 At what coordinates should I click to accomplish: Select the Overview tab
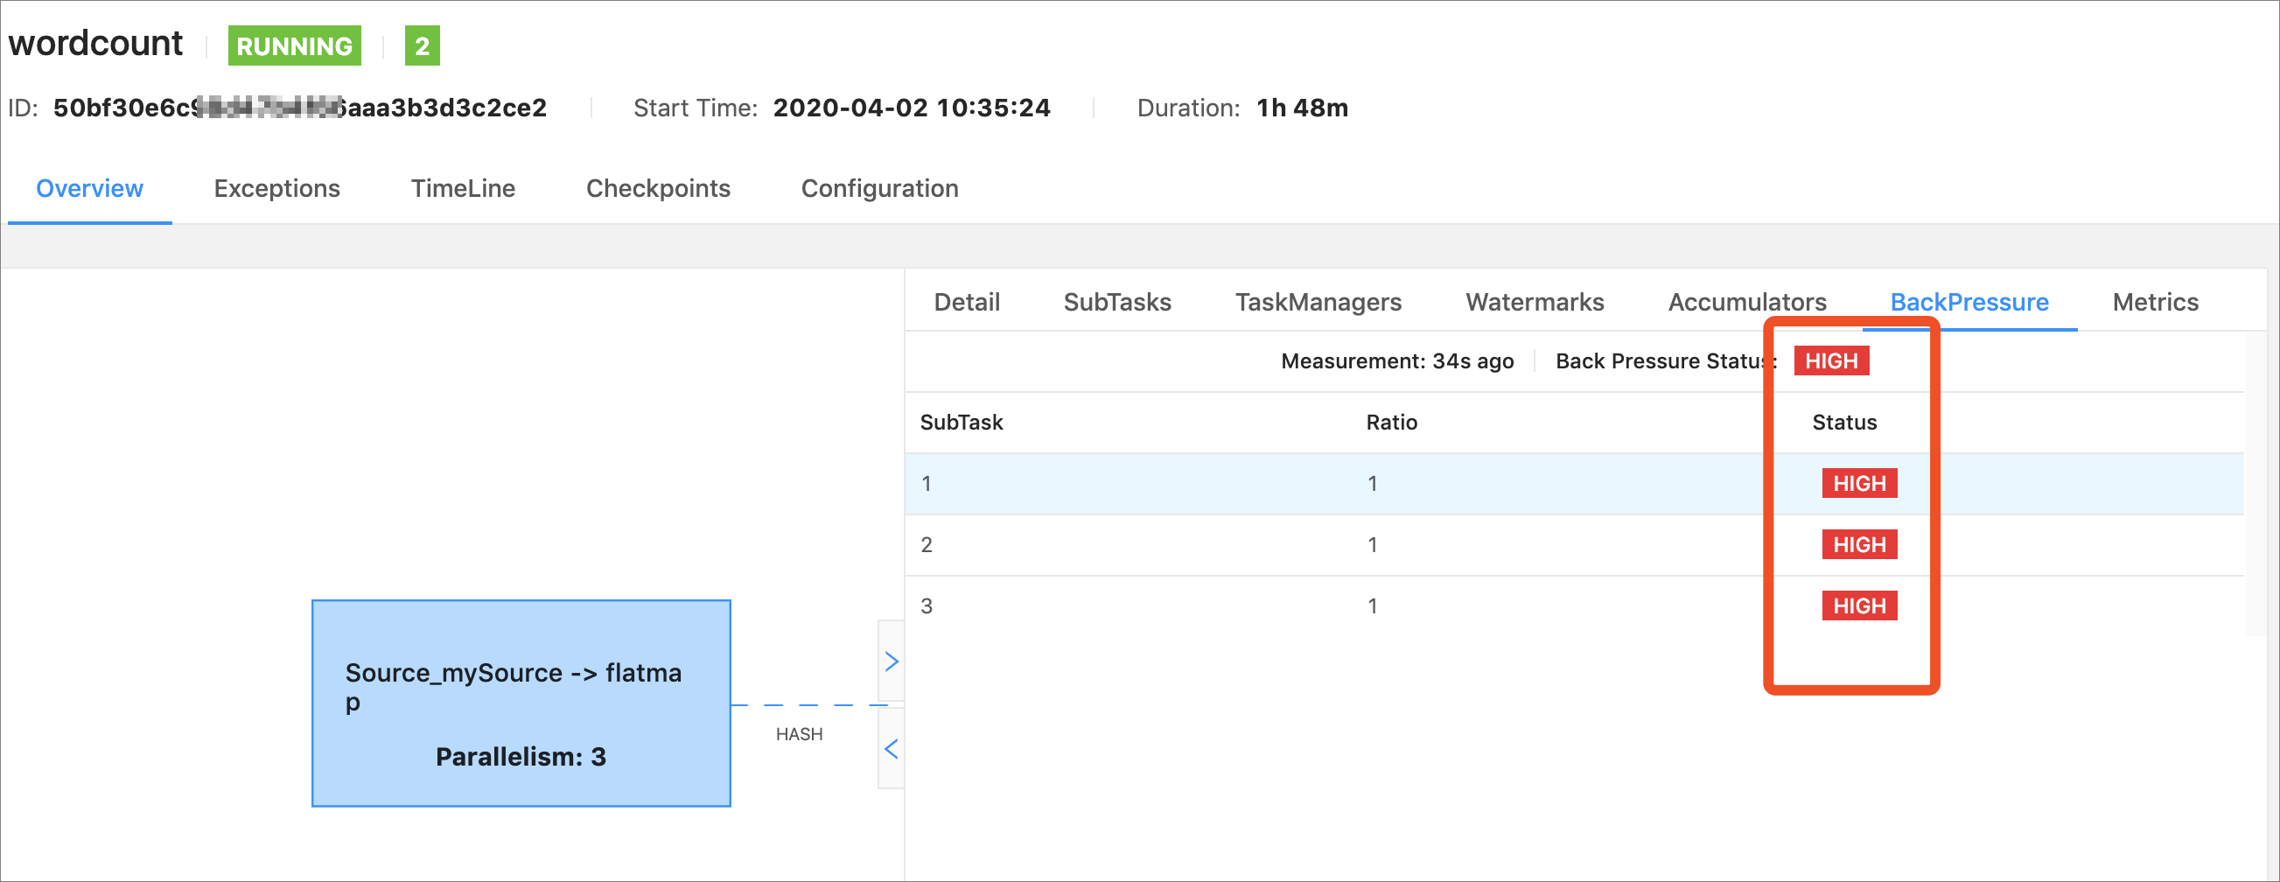tap(89, 189)
